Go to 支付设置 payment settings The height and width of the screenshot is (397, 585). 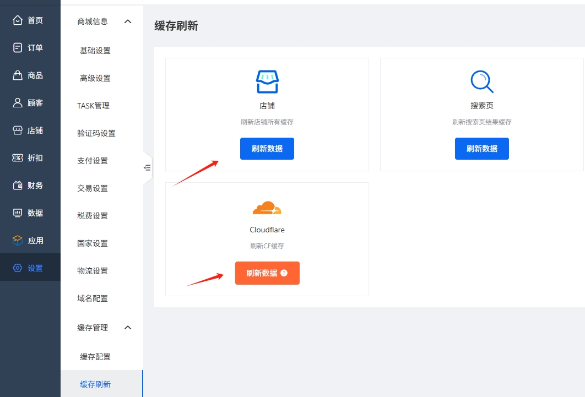point(93,161)
